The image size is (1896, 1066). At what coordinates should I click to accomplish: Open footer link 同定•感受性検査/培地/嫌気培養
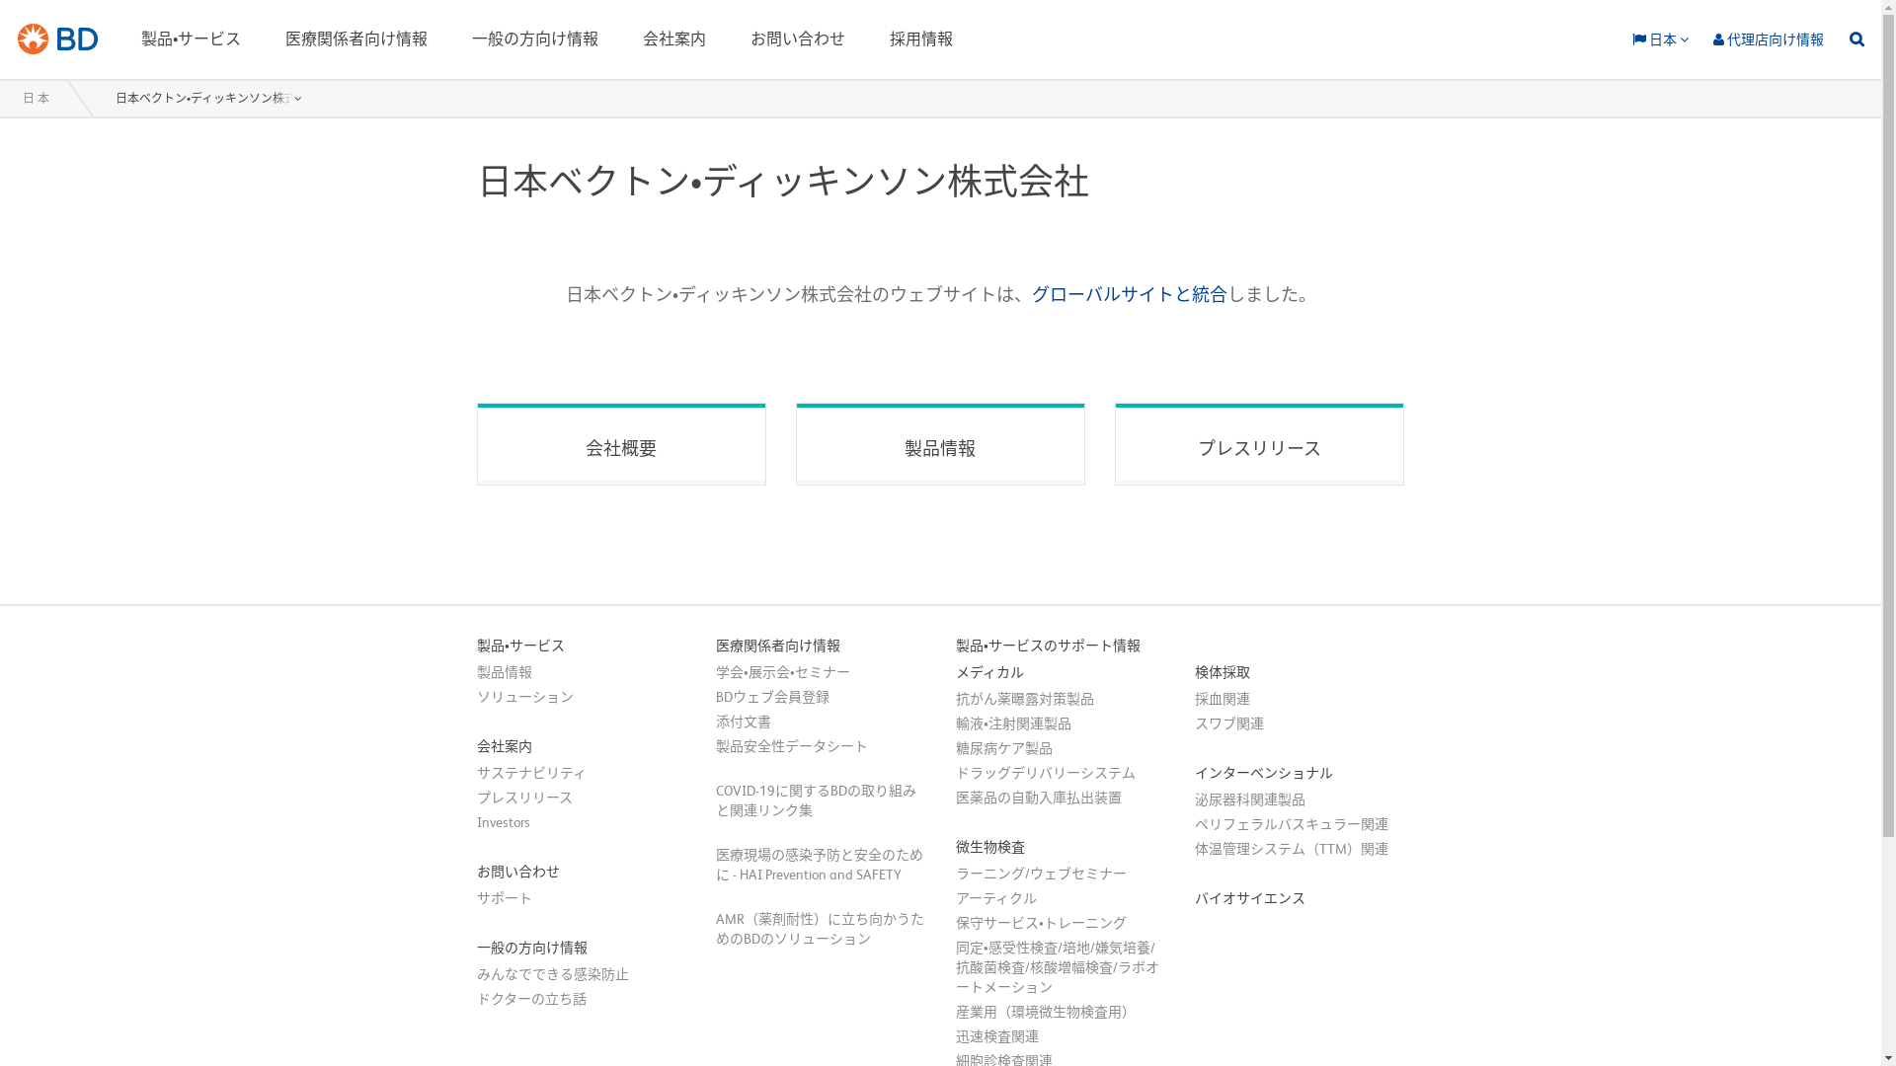click(x=1058, y=967)
